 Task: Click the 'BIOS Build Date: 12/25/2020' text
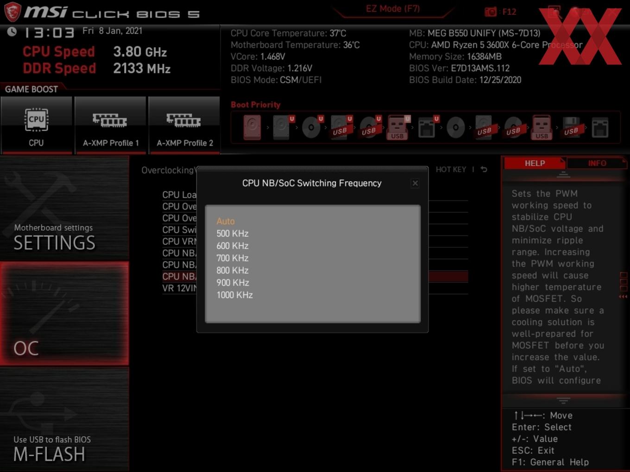465,80
